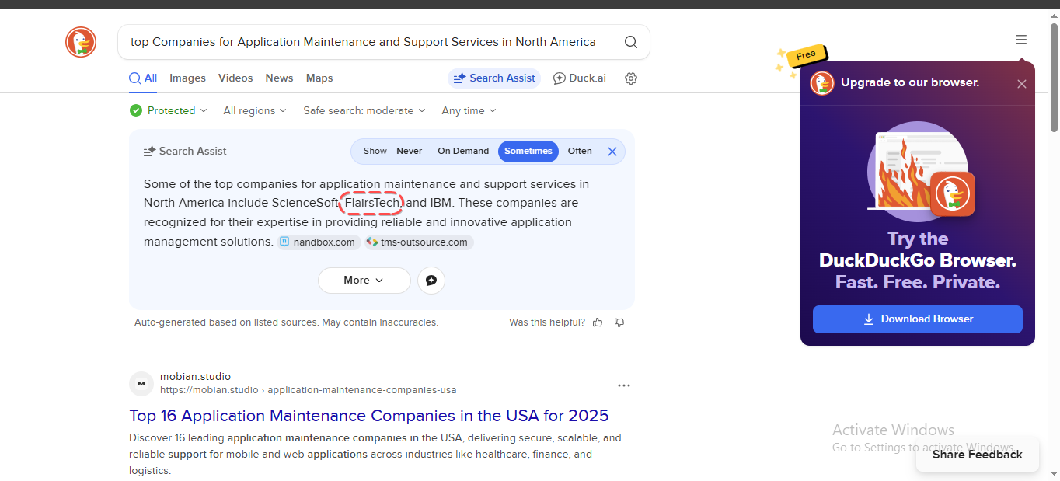Click the 'Was this helpful?' text
This screenshot has width=1060, height=481.
click(x=547, y=322)
